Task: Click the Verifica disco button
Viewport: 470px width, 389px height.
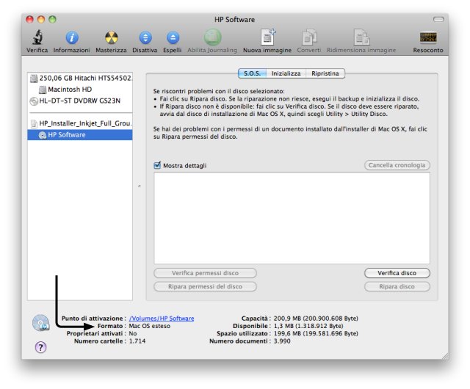Action: pos(397,273)
